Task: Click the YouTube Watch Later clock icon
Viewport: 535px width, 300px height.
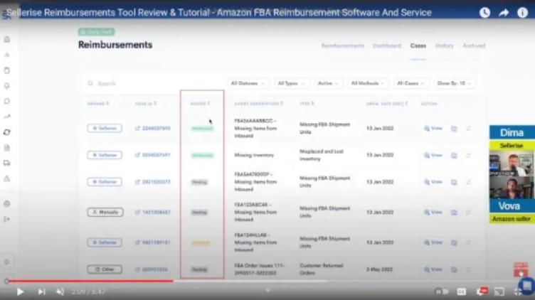Action: [x=484, y=13]
